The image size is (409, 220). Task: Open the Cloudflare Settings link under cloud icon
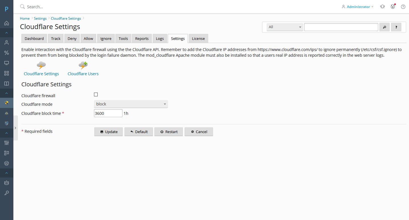pyautogui.click(x=41, y=74)
